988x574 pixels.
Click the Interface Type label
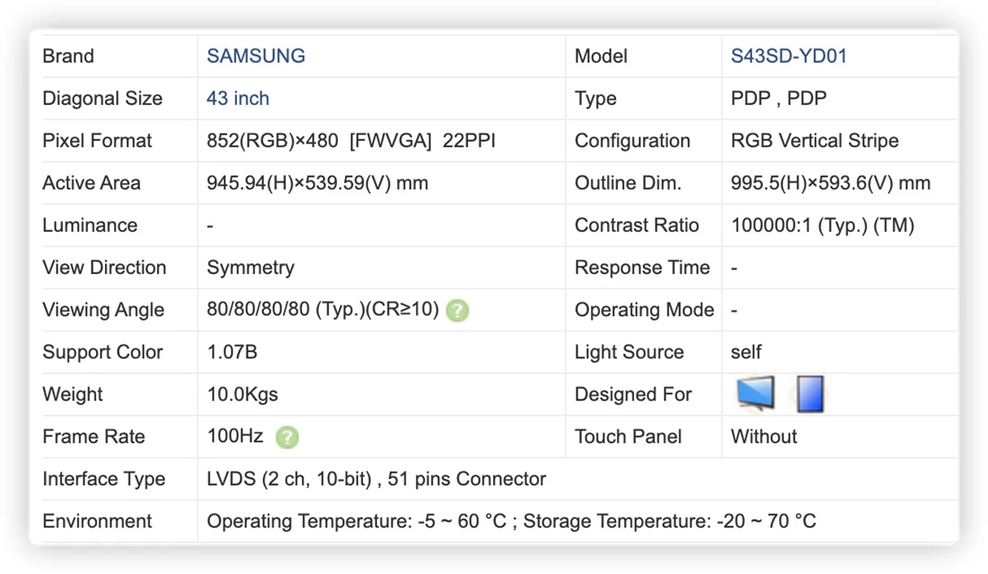coord(104,479)
